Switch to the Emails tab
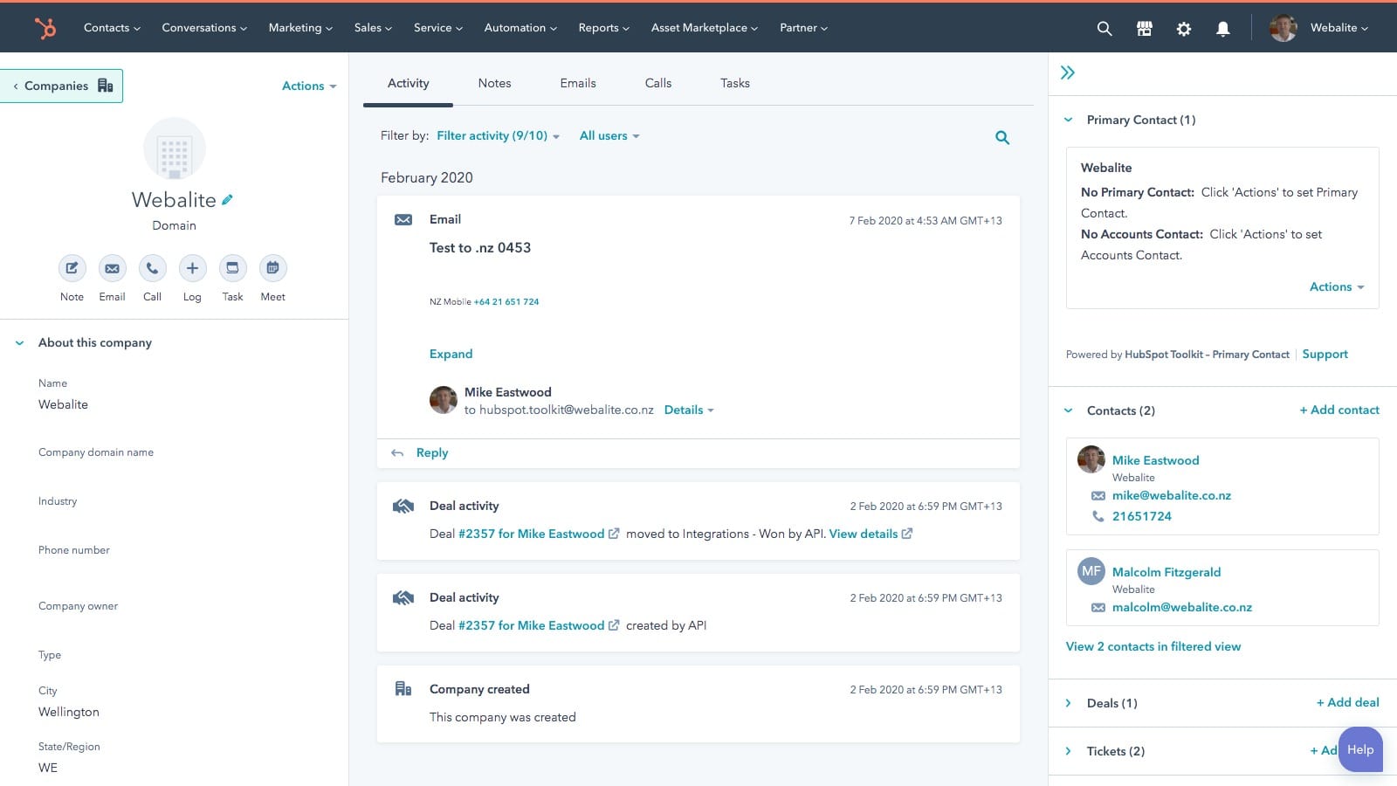This screenshot has width=1397, height=786. pyautogui.click(x=577, y=83)
